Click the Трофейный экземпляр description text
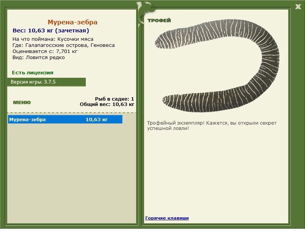 [212, 126]
